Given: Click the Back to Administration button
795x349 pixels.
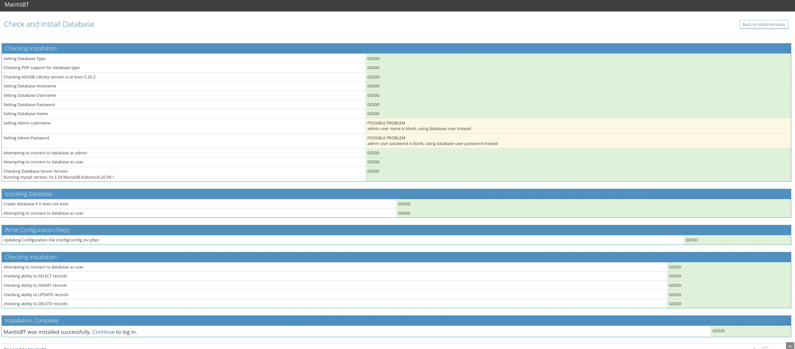Looking at the screenshot, I should coord(764,24).
